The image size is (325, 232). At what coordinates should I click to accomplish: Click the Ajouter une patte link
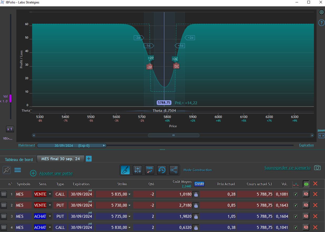56,173
